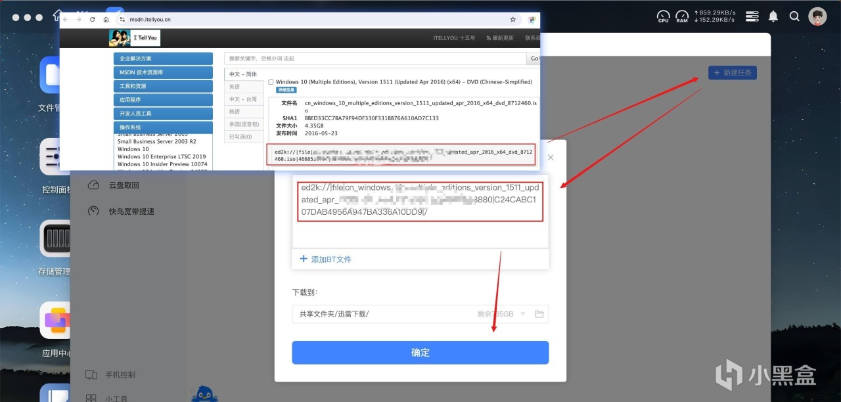Click the grid icon beside 小工具
This screenshot has width=841, height=402.
point(91,398)
